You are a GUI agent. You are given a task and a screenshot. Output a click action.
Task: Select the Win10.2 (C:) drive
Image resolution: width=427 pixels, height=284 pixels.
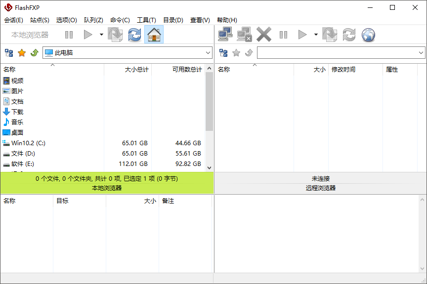point(24,143)
